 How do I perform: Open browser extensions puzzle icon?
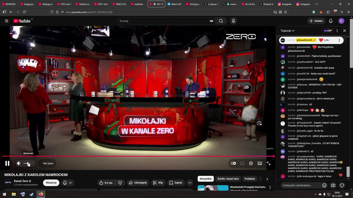(x=328, y=12)
